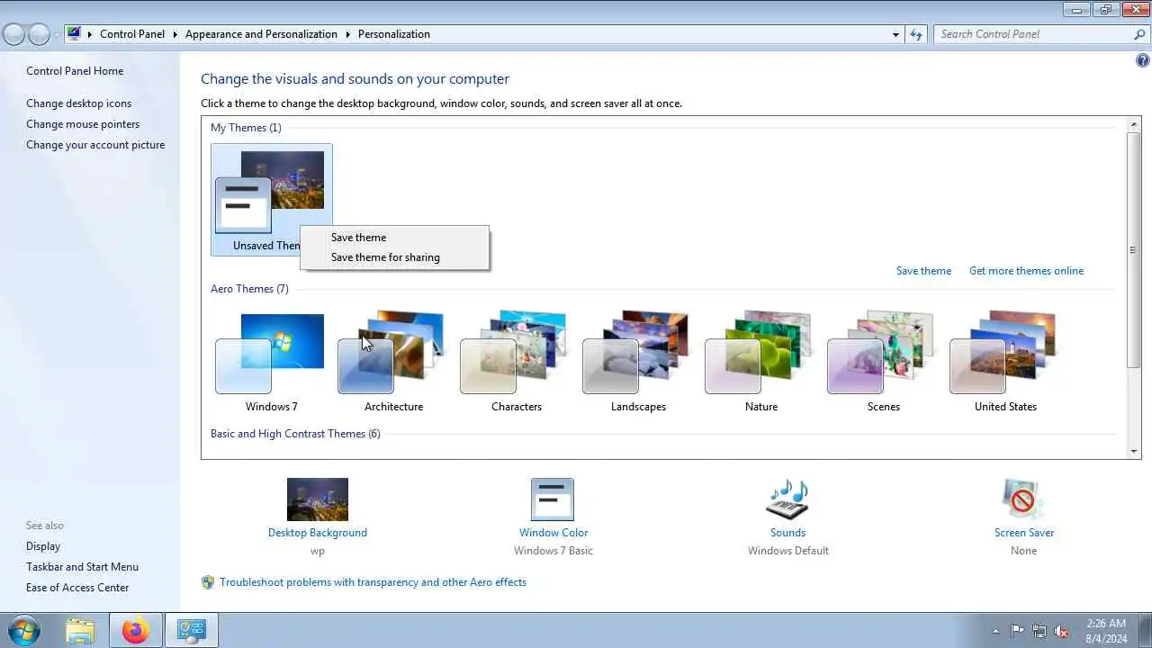Open Change mouse pointers
The width and height of the screenshot is (1152, 648).
83,124
